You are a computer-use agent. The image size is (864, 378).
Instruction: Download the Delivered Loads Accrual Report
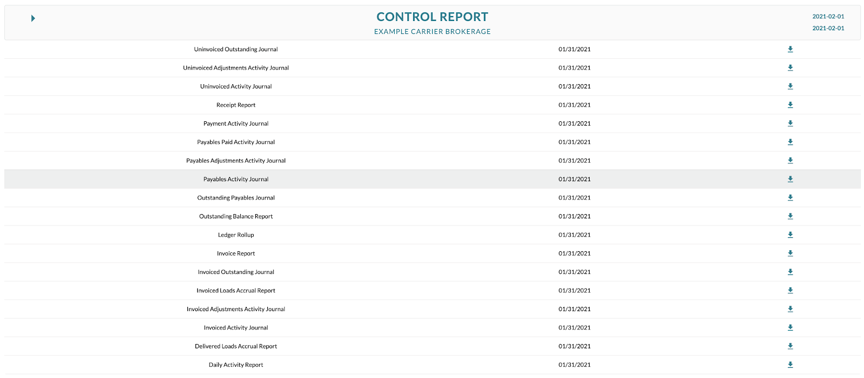(x=790, y=346)
